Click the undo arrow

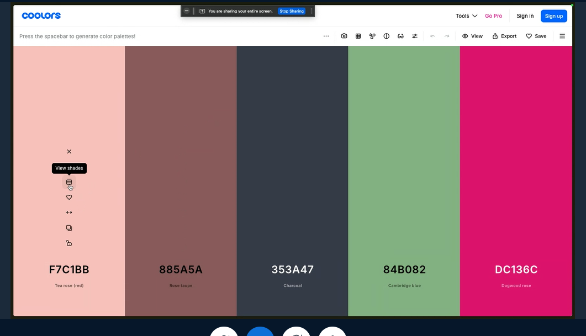coord(433,36)
